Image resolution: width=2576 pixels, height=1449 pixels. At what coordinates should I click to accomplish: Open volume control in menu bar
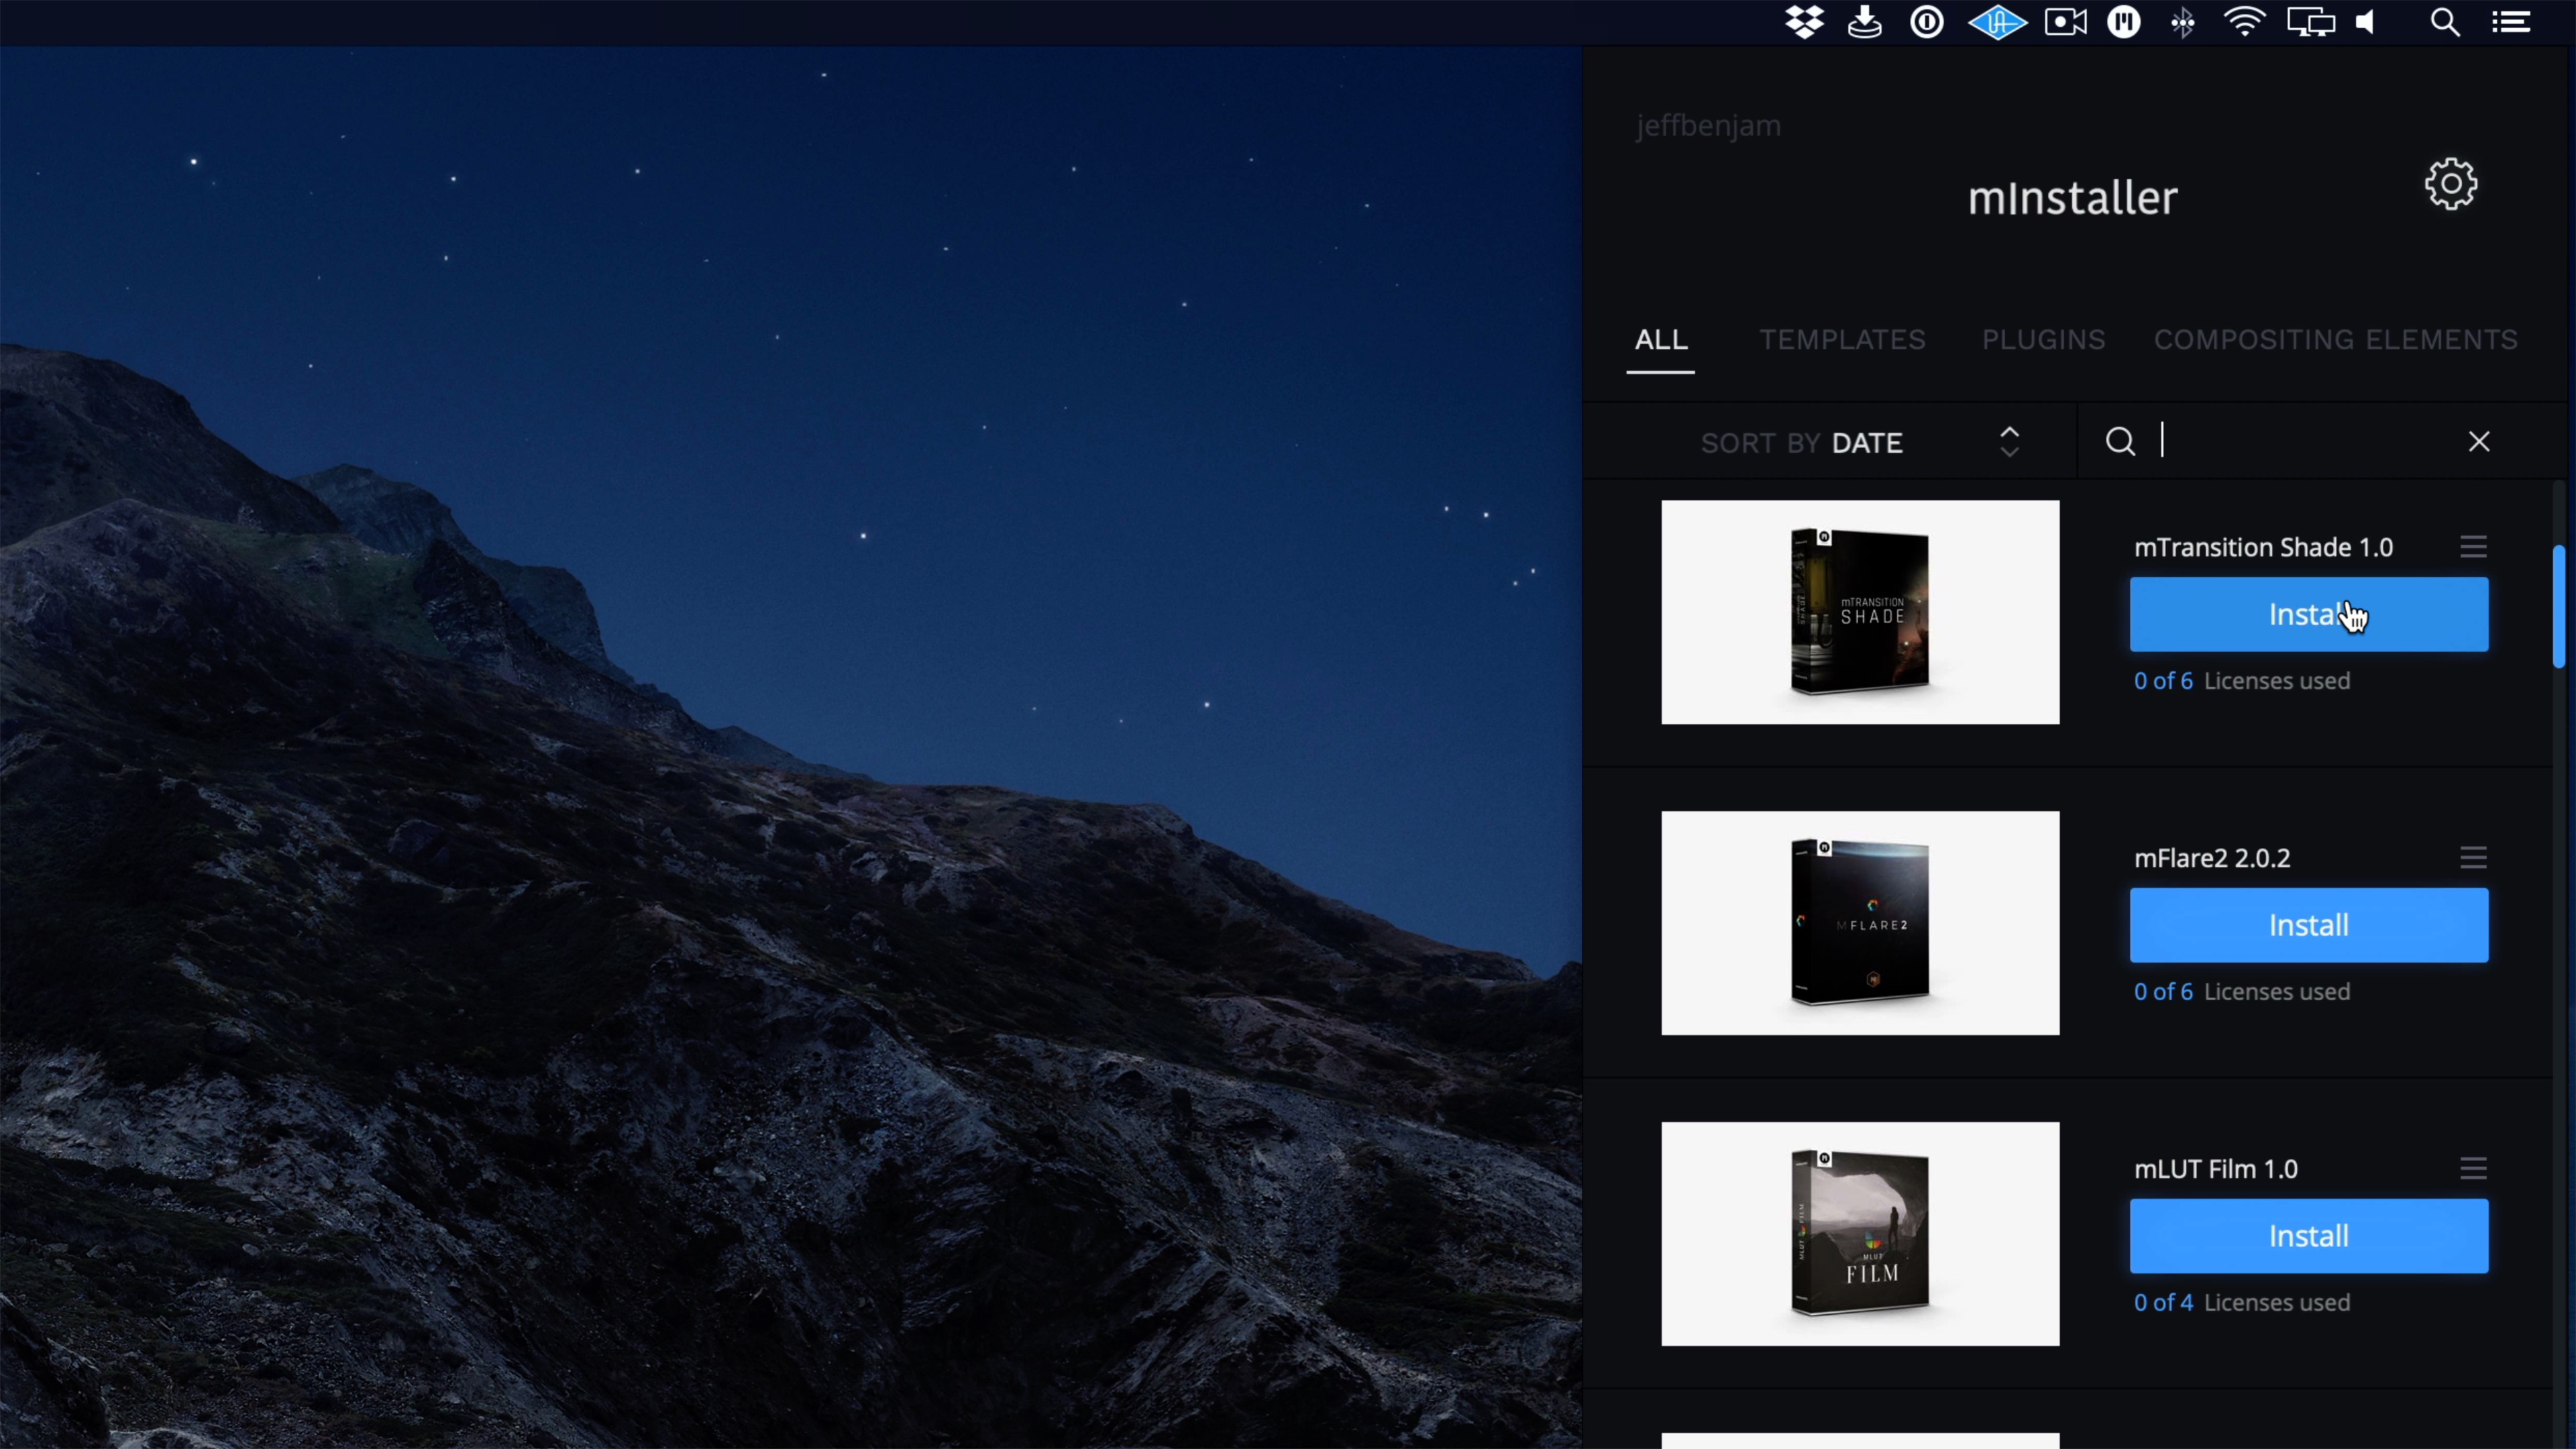coord(2366,22)
